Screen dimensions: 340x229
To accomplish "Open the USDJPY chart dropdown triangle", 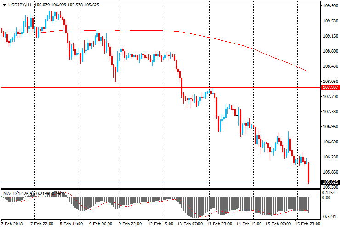I will (x=4, y=5).
